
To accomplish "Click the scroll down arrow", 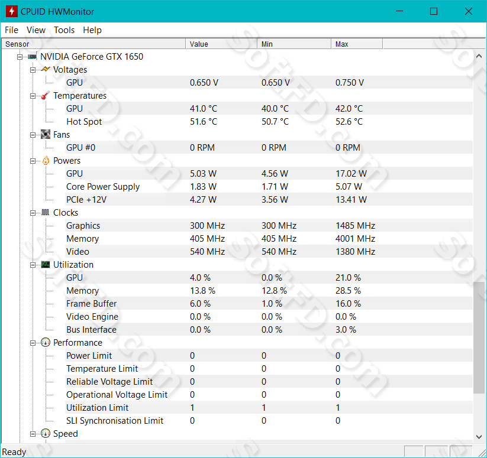I will coord(479,437).
